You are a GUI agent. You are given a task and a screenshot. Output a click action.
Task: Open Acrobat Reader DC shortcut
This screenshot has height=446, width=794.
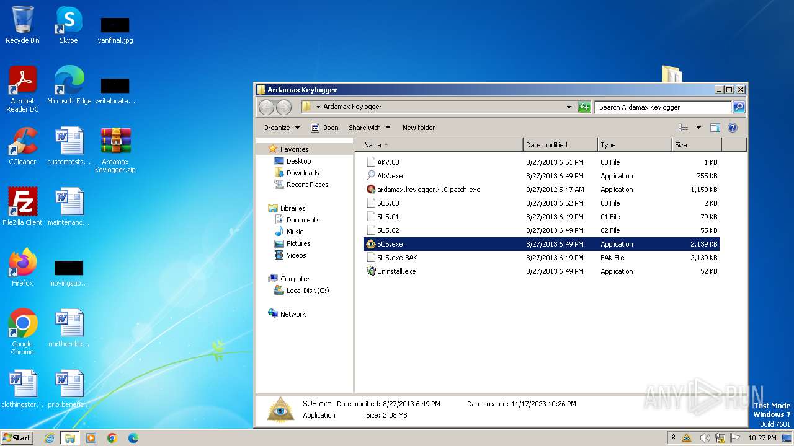[22, 89]
